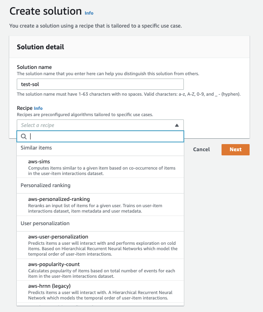This screenshot has width=263, height=312.
Task: Click the Solution name input field
Action: (x=100, y=84)
